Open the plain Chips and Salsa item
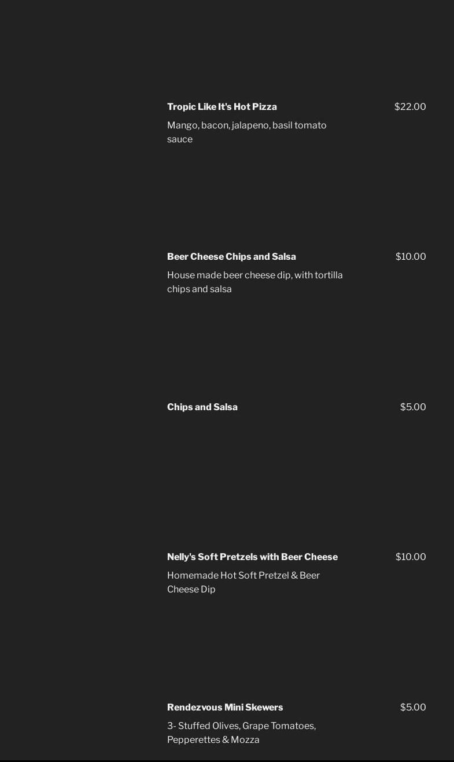 202,407
